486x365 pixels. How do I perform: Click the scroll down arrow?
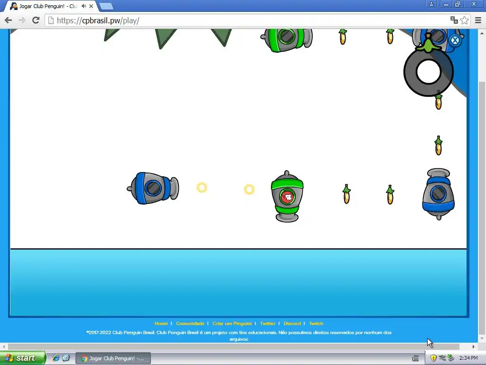coord(481,338)
